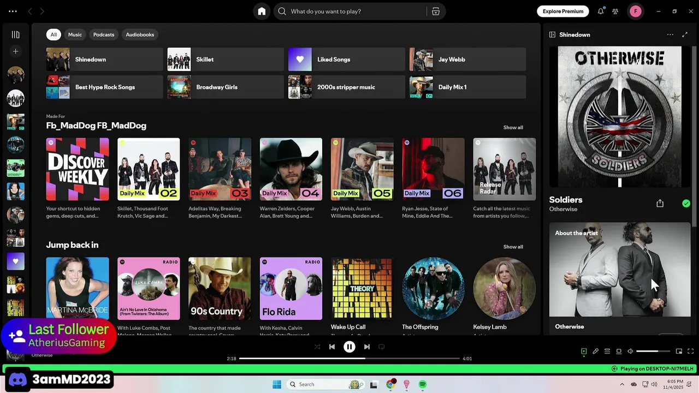Show all in Jump back in
The image size is (699, 393).
click(x=513, y=247)
